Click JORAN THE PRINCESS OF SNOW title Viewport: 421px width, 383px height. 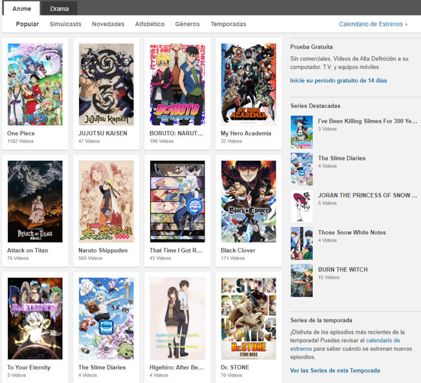coord(368,195)
